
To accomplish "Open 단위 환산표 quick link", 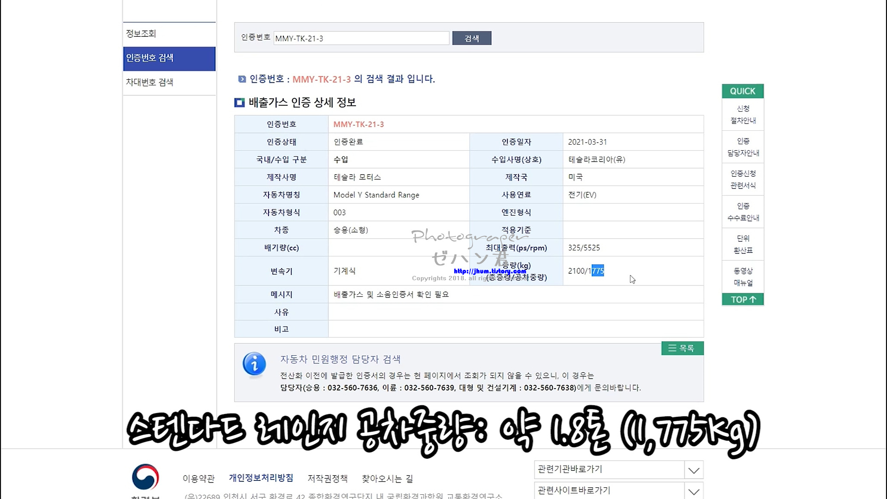I will point(742,244).
